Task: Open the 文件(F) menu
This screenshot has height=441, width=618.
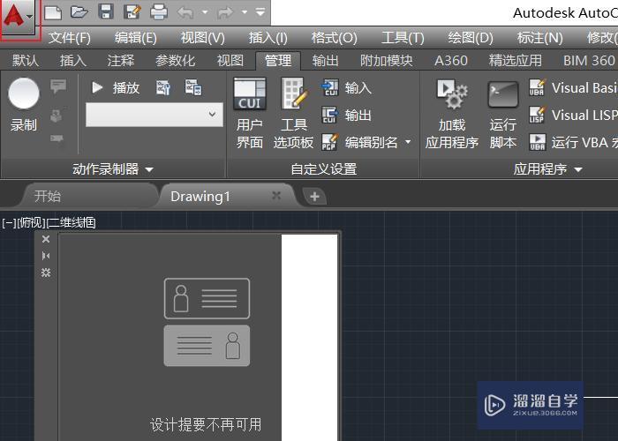Action: coord(70,38)
